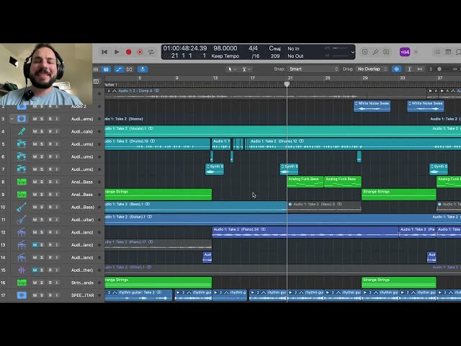
Task: Solo track 16 Strin...ands
Action: tap(42, 283)
